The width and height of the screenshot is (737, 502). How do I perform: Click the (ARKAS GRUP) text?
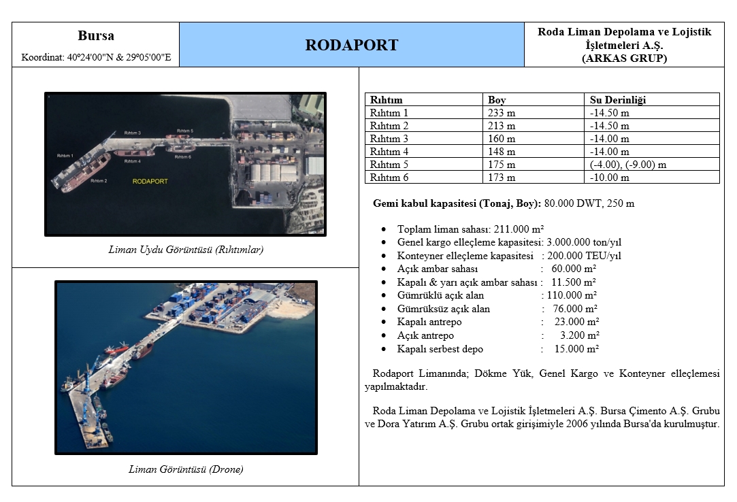pos(624,58)
